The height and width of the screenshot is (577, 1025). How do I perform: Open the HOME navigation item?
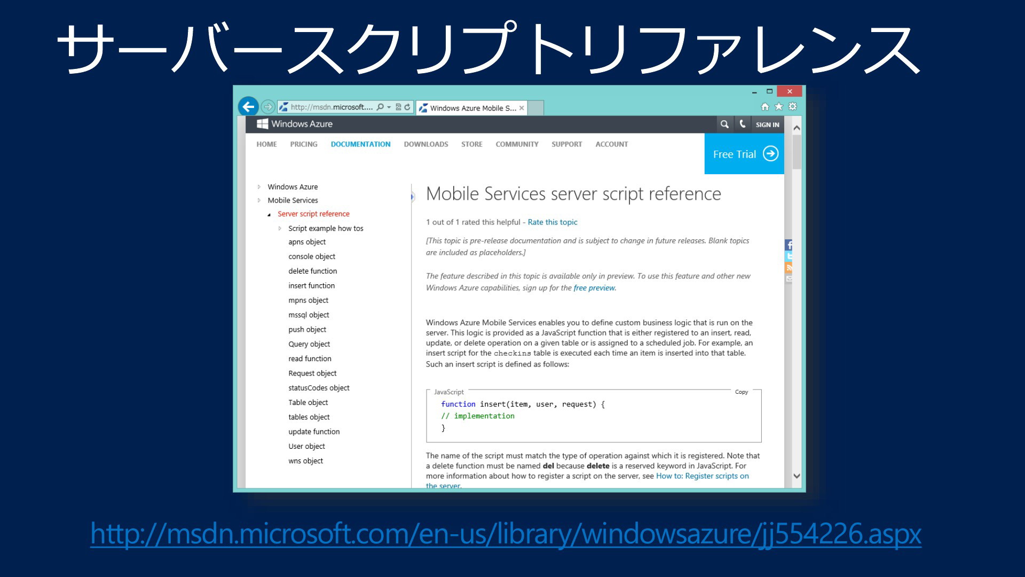coord(266,144)
